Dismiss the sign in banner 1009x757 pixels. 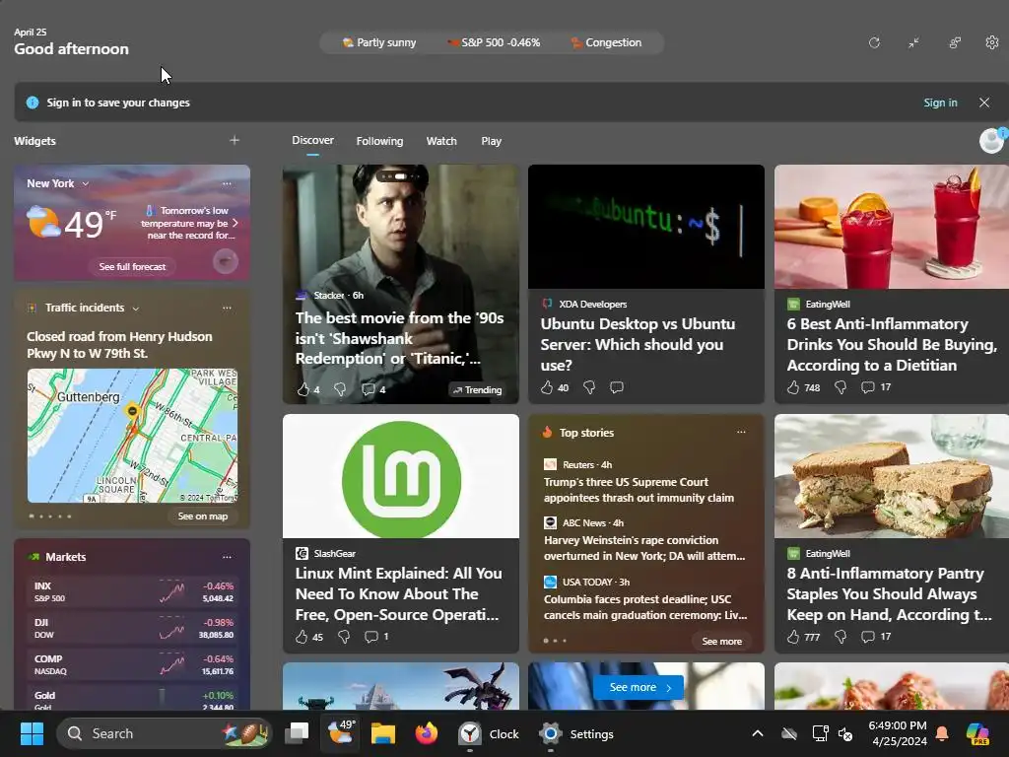(984, 103)
